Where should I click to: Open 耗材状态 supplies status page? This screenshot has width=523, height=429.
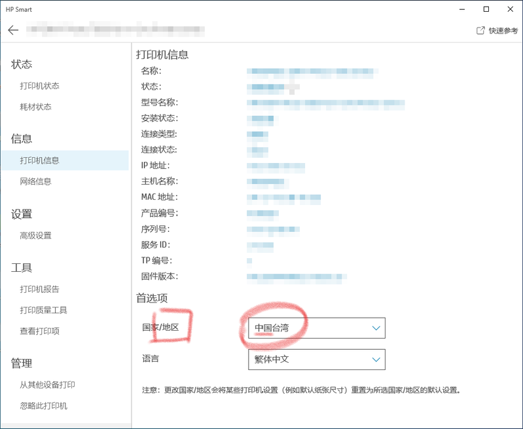pyautogui.click(x=35, y=107)
